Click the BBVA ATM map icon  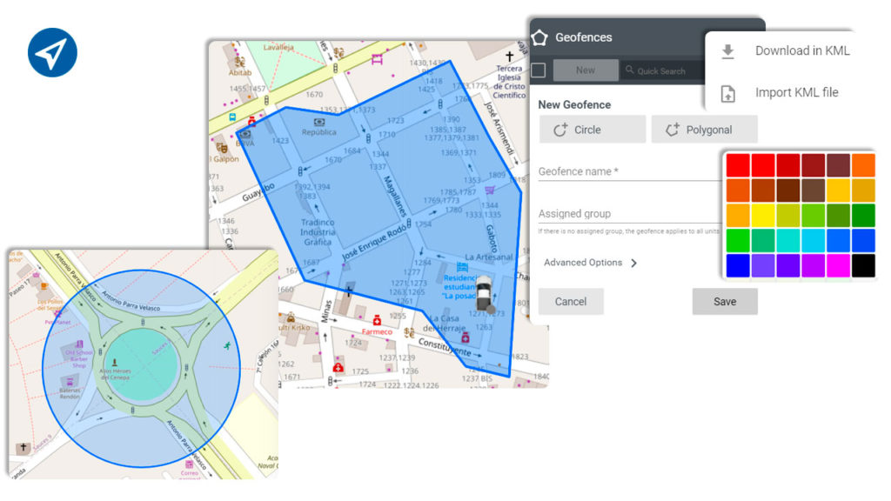click(245, 135)
